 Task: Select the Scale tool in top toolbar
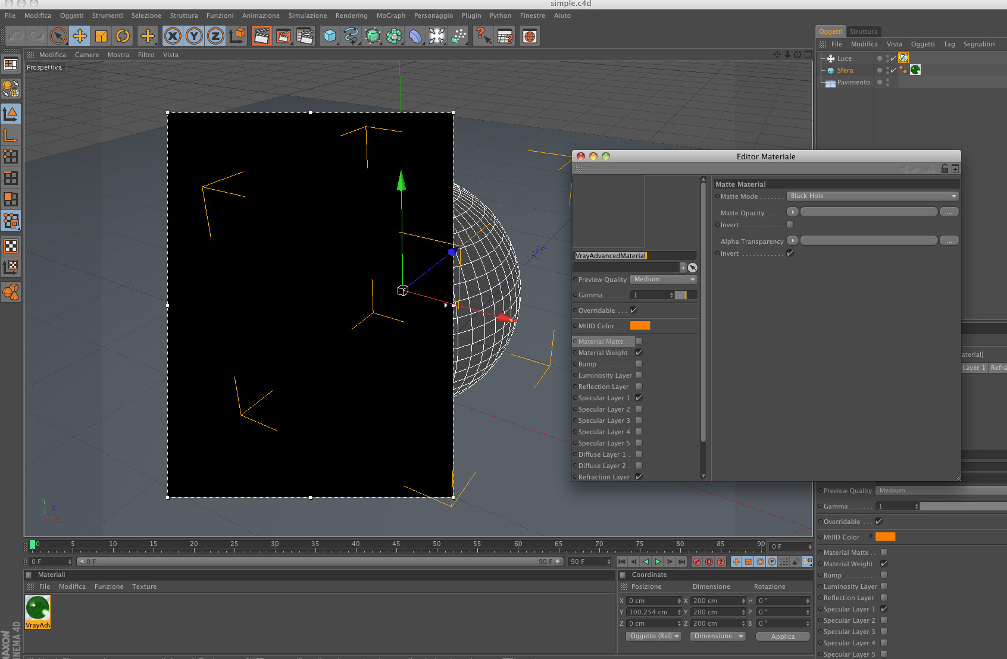[101, 36]
